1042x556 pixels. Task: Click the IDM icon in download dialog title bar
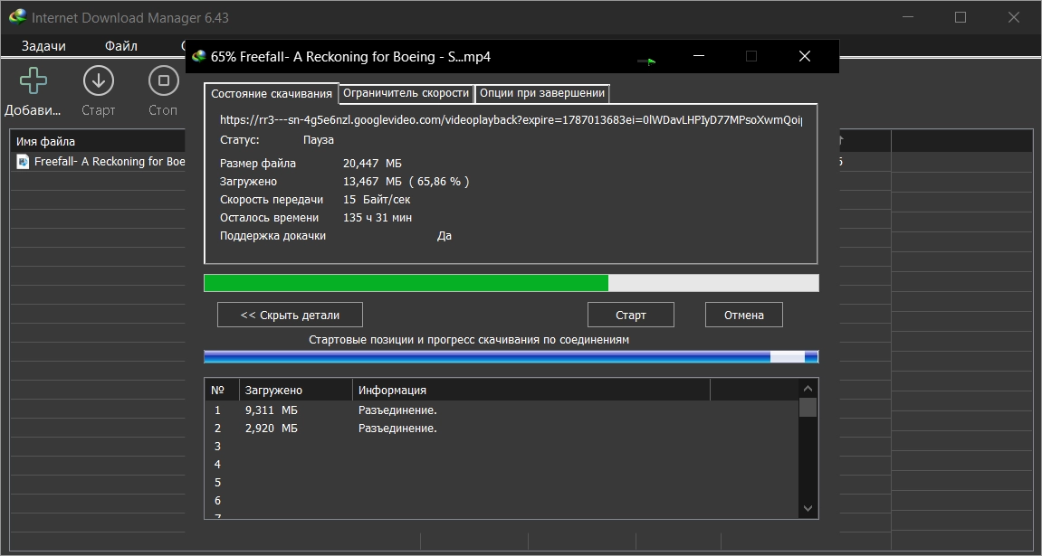tap(198, 56)
